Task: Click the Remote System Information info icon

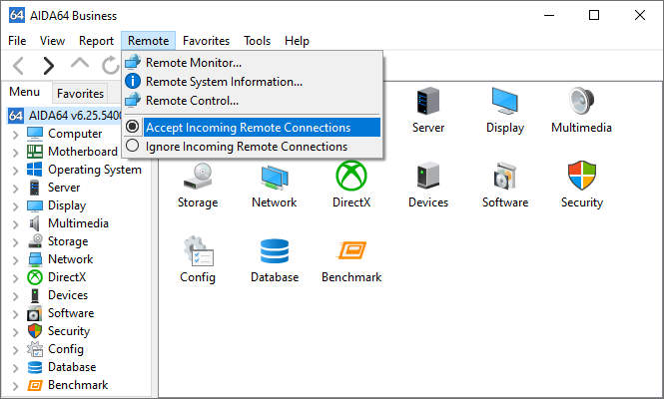Action: coord(133,81)
